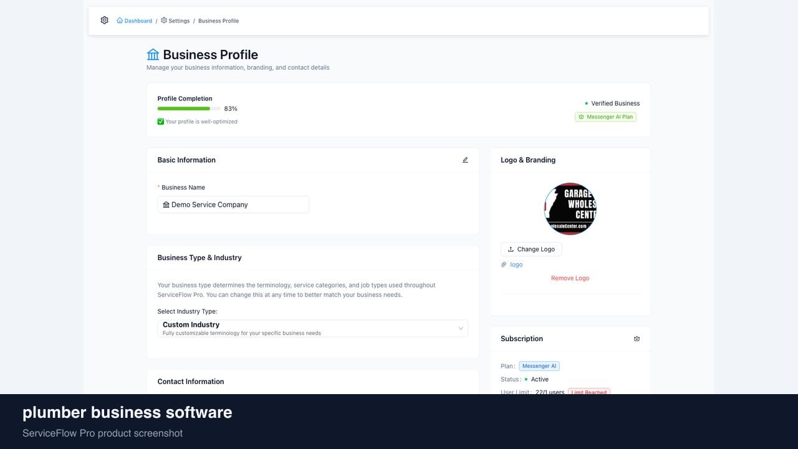Click the Change Logo button
Image resolution: width=798 pixels, height=449 pixels.
[x=531, y=249]
